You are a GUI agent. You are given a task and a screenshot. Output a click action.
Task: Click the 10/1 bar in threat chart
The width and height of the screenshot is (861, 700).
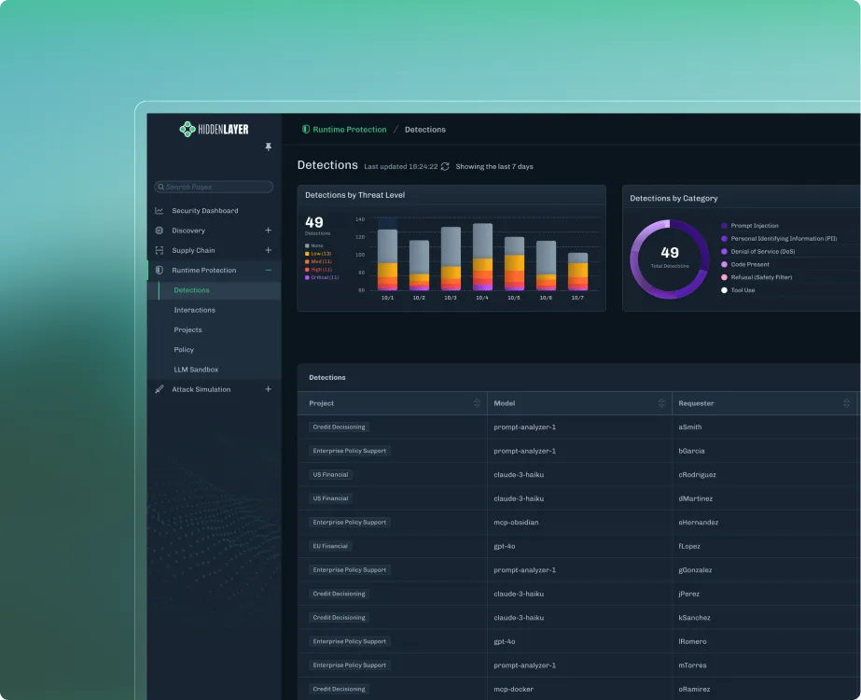click(387, 259)
